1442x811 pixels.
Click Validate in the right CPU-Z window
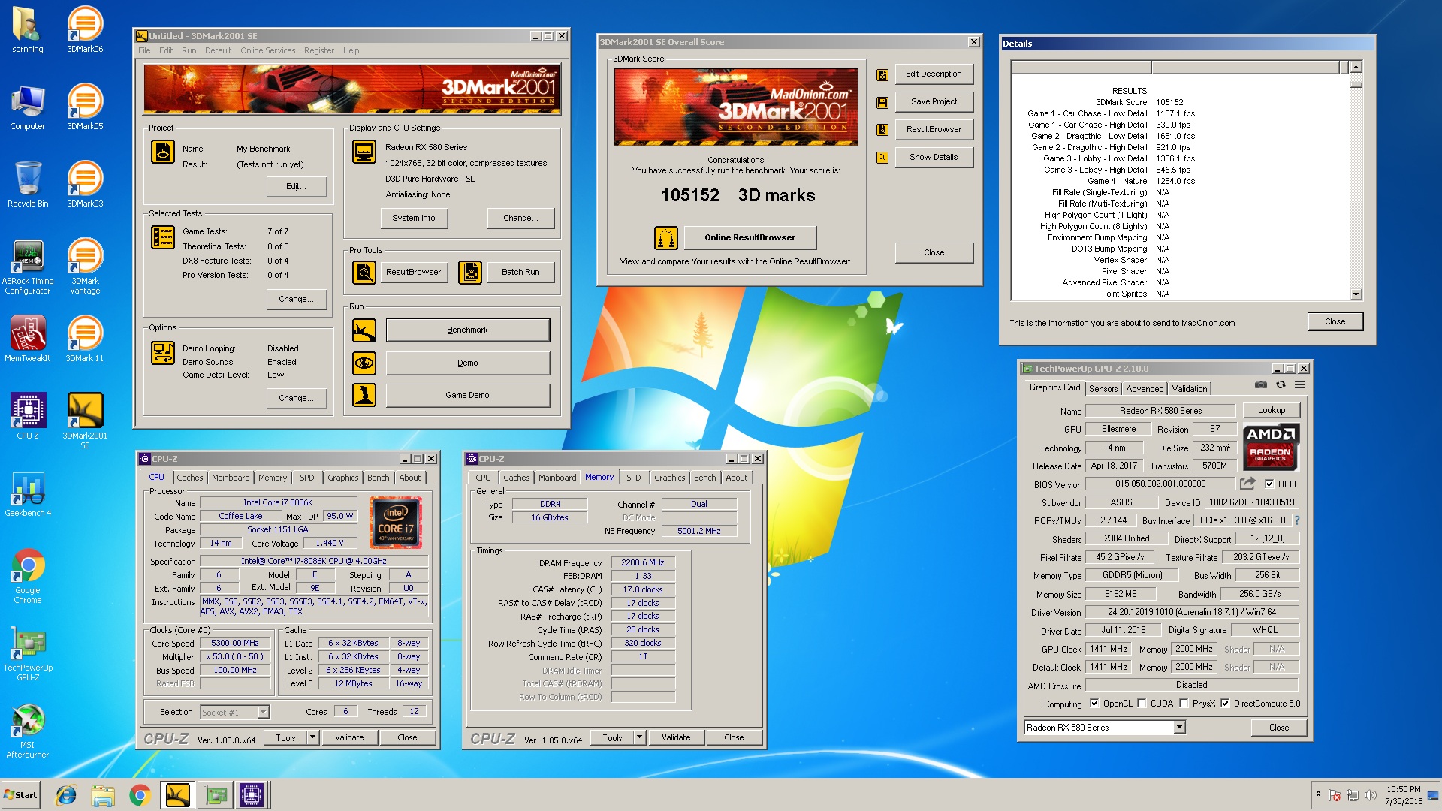676,737
